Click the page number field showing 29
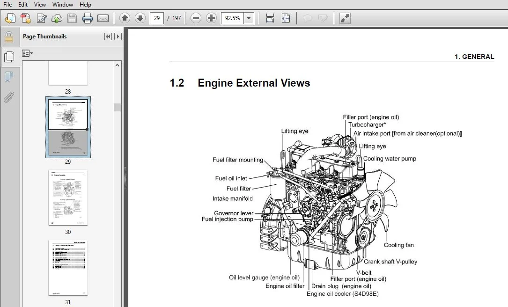Image resolution: width=508 pixels, height=307 pixels. pos(157,18)
